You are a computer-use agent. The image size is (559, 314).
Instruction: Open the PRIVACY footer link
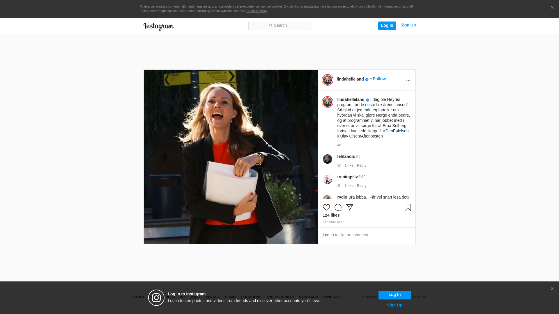(212, 297)
